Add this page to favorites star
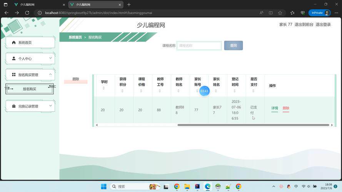The width and height of the screenshot is (342, 192). [x=280, y=13]
